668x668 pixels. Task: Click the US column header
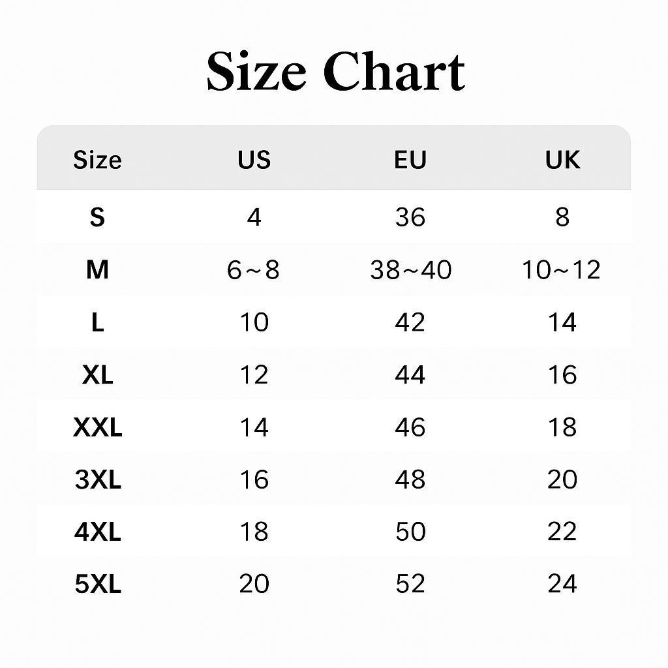(254, 160)
